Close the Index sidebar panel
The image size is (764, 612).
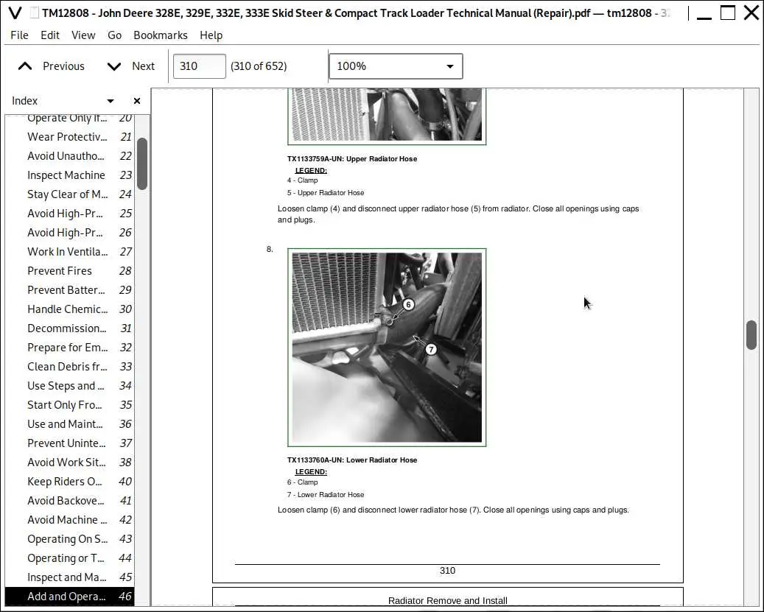pos(137,101)
